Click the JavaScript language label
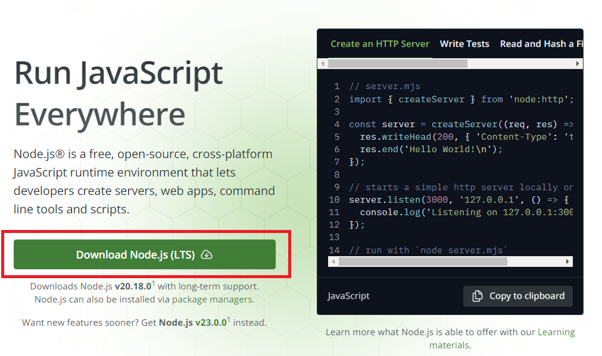The width and height of the screenshot is (602, 356). [x=348, y=296]
